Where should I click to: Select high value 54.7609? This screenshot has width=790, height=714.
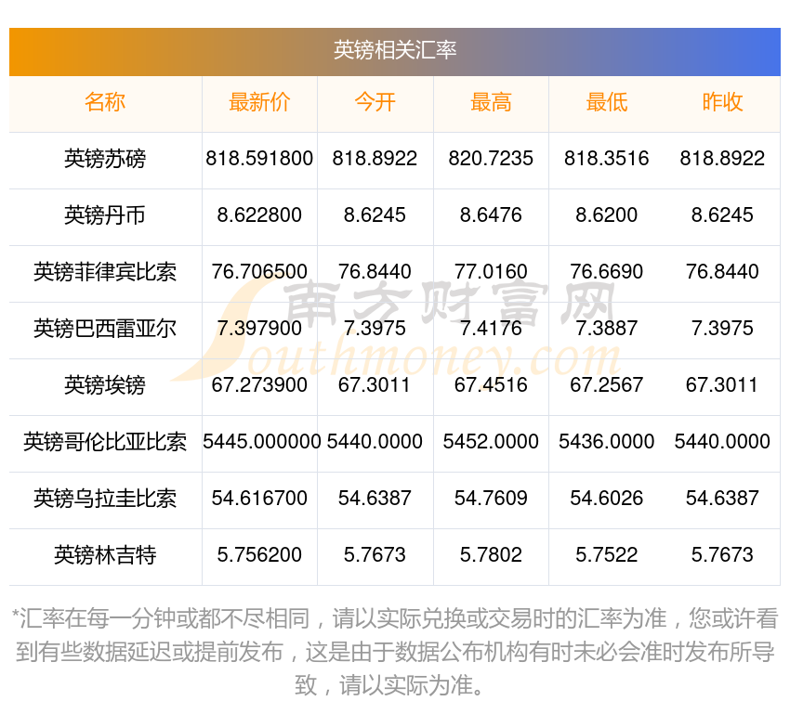pos(491,499)
